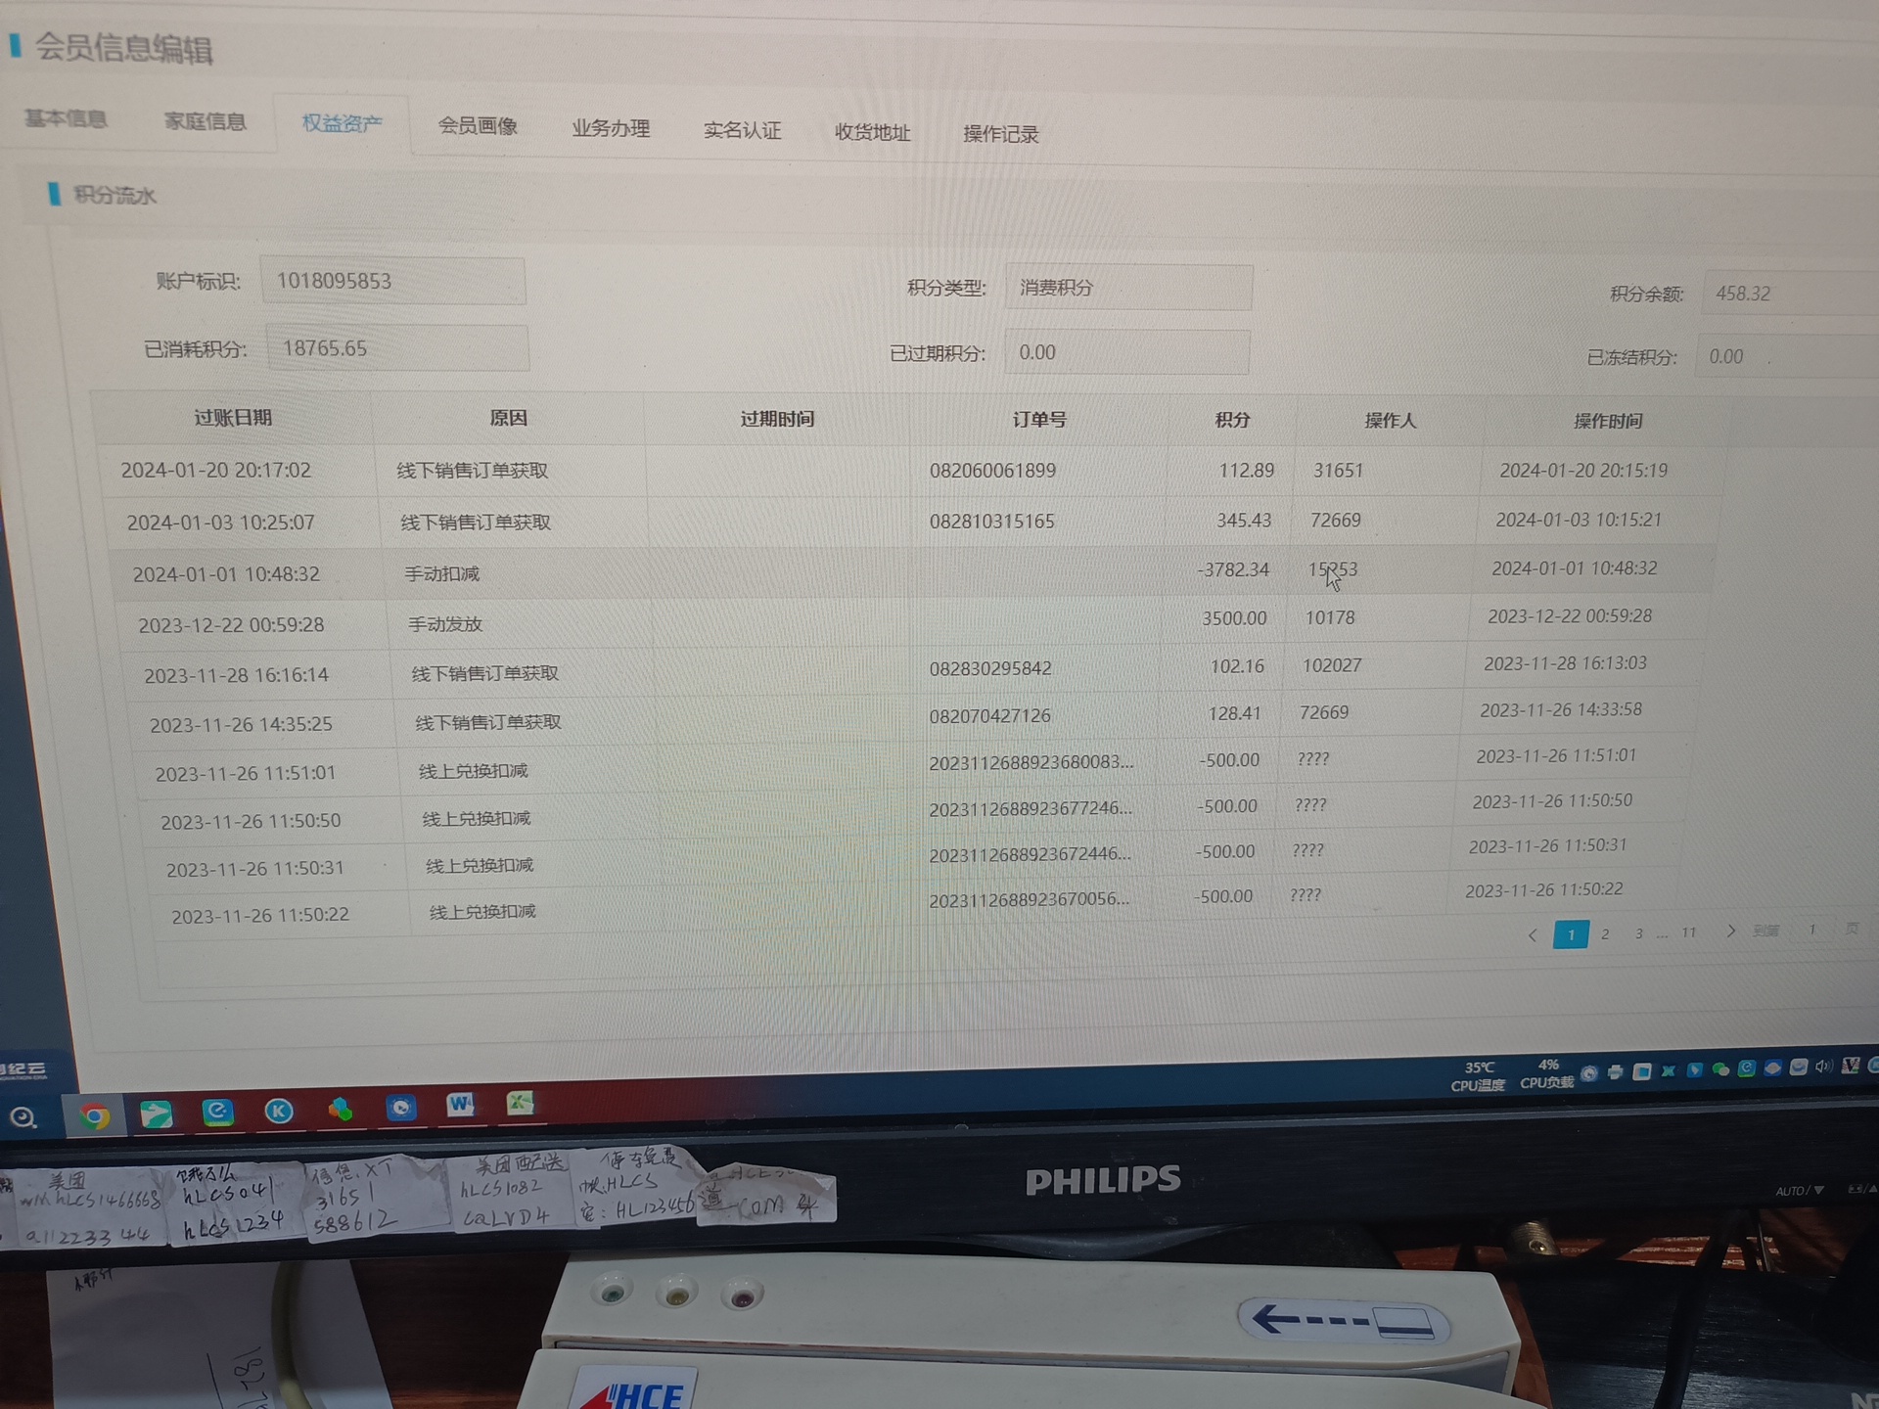Open the Excel taskbar icon

(520, 1104)
